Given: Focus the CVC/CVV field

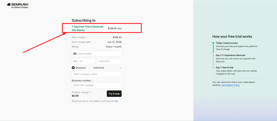Looking at the screenshot, I should click(110, 61).
